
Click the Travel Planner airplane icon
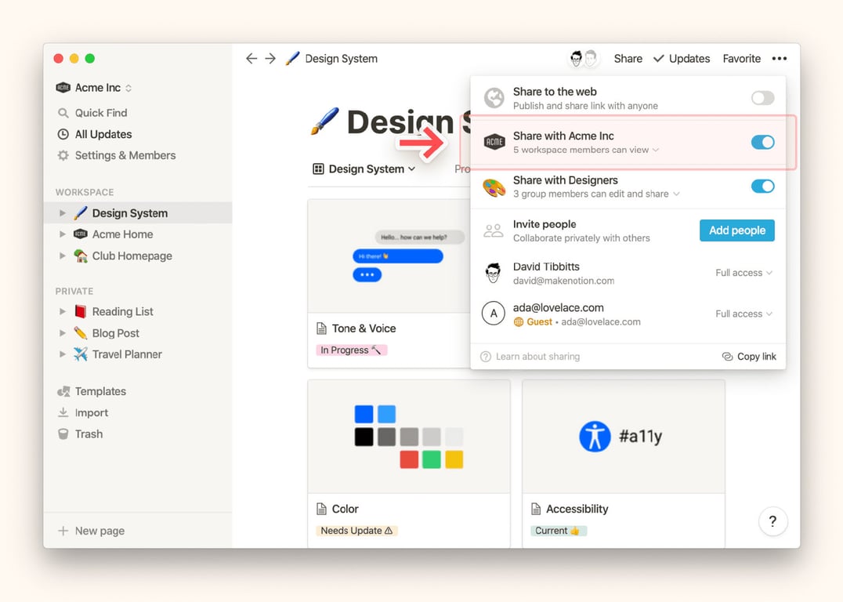(x=80, y=354)
